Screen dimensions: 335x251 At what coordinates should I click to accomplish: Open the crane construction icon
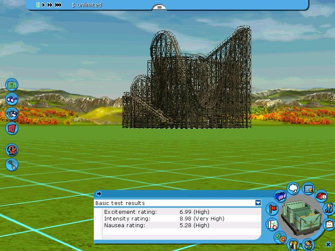293,245
